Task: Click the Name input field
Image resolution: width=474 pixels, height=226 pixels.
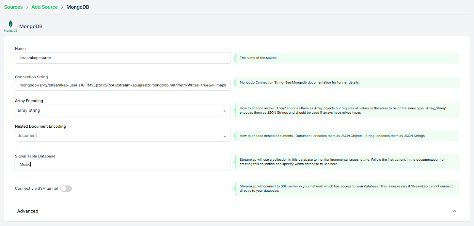Action: [x=123, y=58]
